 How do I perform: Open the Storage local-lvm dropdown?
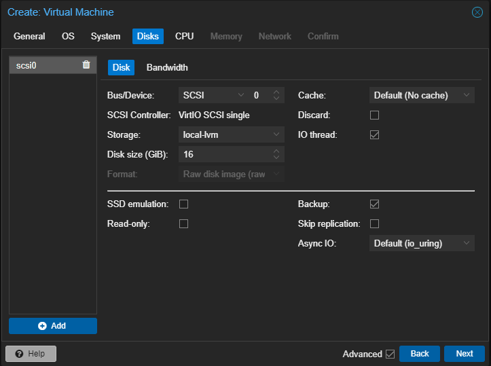tap(231, 135)
